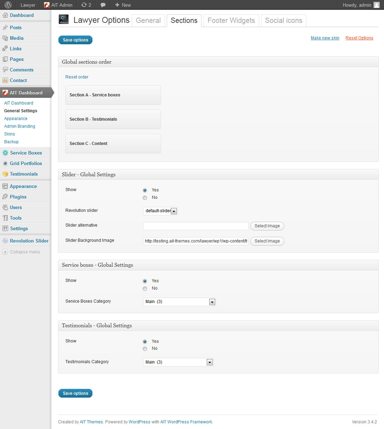Select No for Slider Show option
Screen dimensions: 384x429
tap(145, 198)
